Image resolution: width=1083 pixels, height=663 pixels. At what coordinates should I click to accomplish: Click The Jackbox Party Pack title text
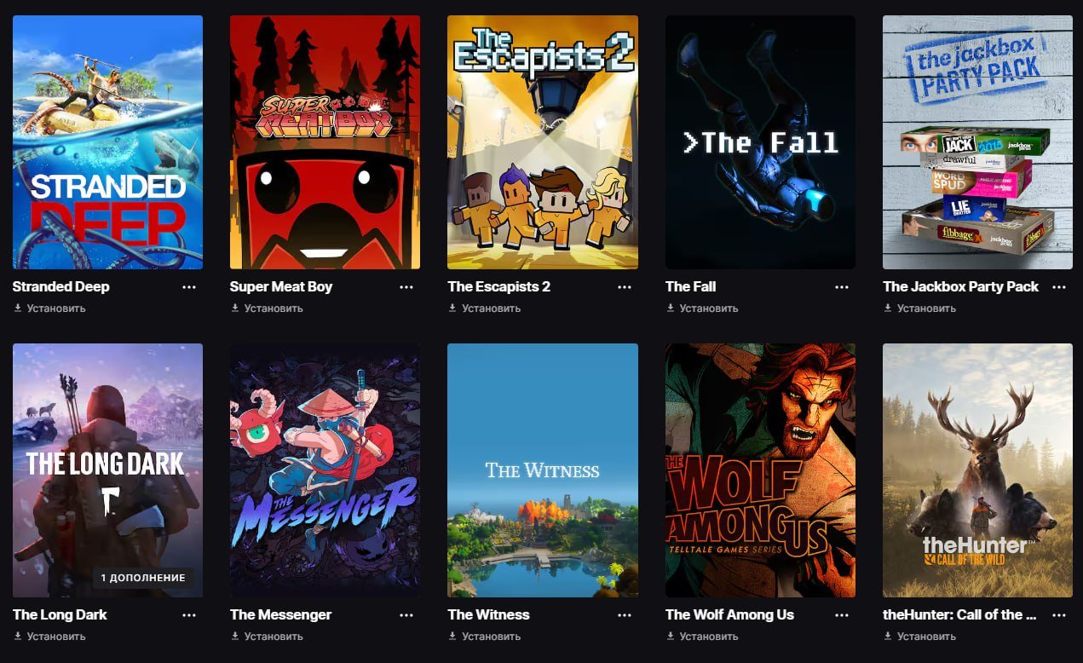point(961,286)
